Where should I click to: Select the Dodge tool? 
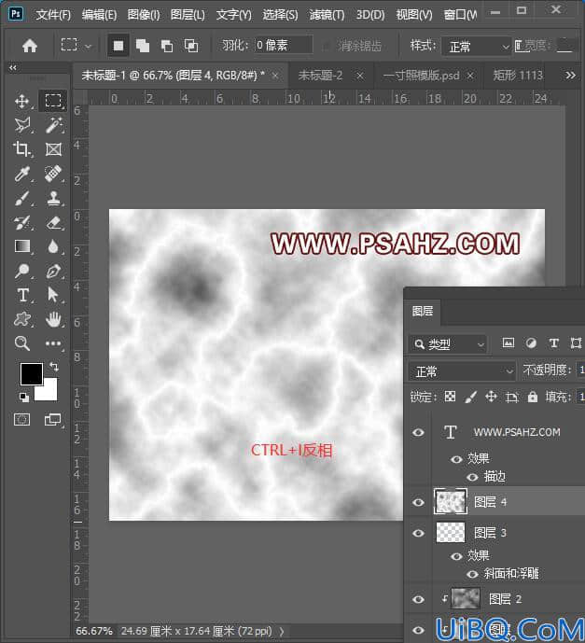[21, 271]
